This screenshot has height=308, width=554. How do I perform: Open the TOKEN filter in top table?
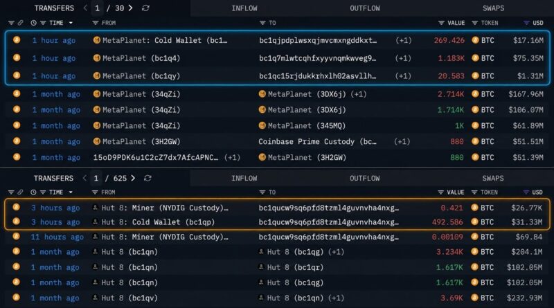[474, 23]
